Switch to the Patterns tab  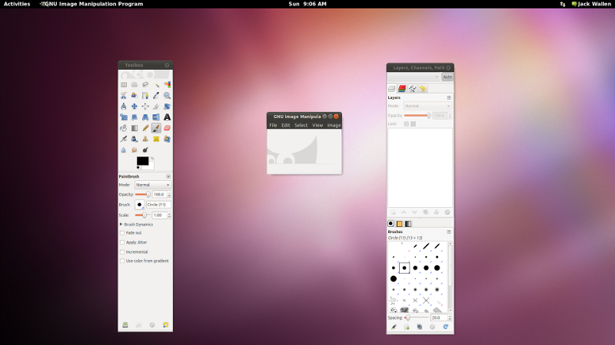click(x=399, y=224)
